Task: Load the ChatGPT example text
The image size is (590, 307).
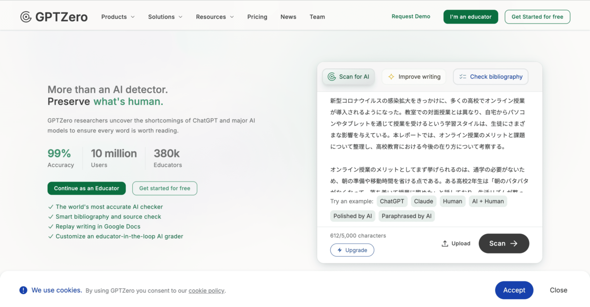Action: point(392,201)
